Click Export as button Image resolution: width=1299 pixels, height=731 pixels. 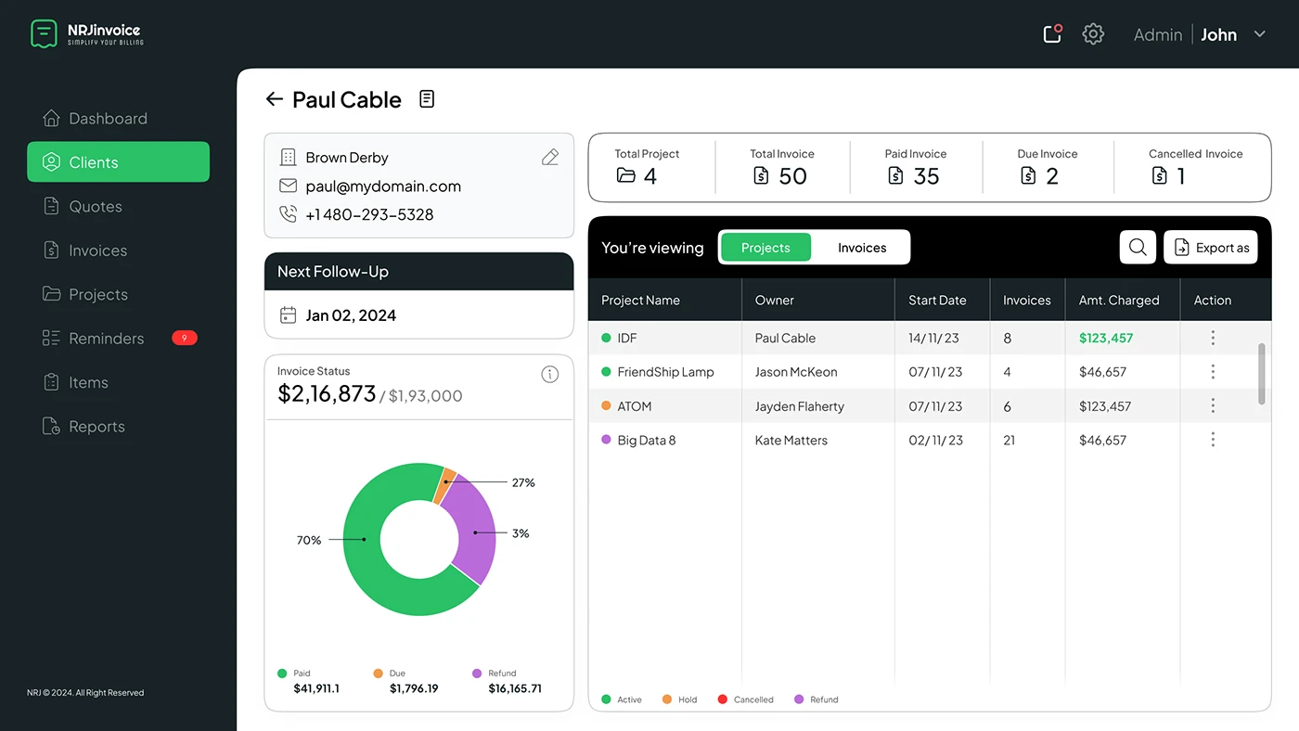(x=1211, y=248)
